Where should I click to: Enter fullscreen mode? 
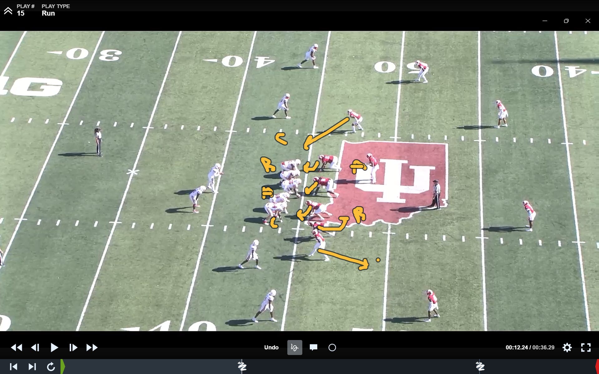pos(586,348)
